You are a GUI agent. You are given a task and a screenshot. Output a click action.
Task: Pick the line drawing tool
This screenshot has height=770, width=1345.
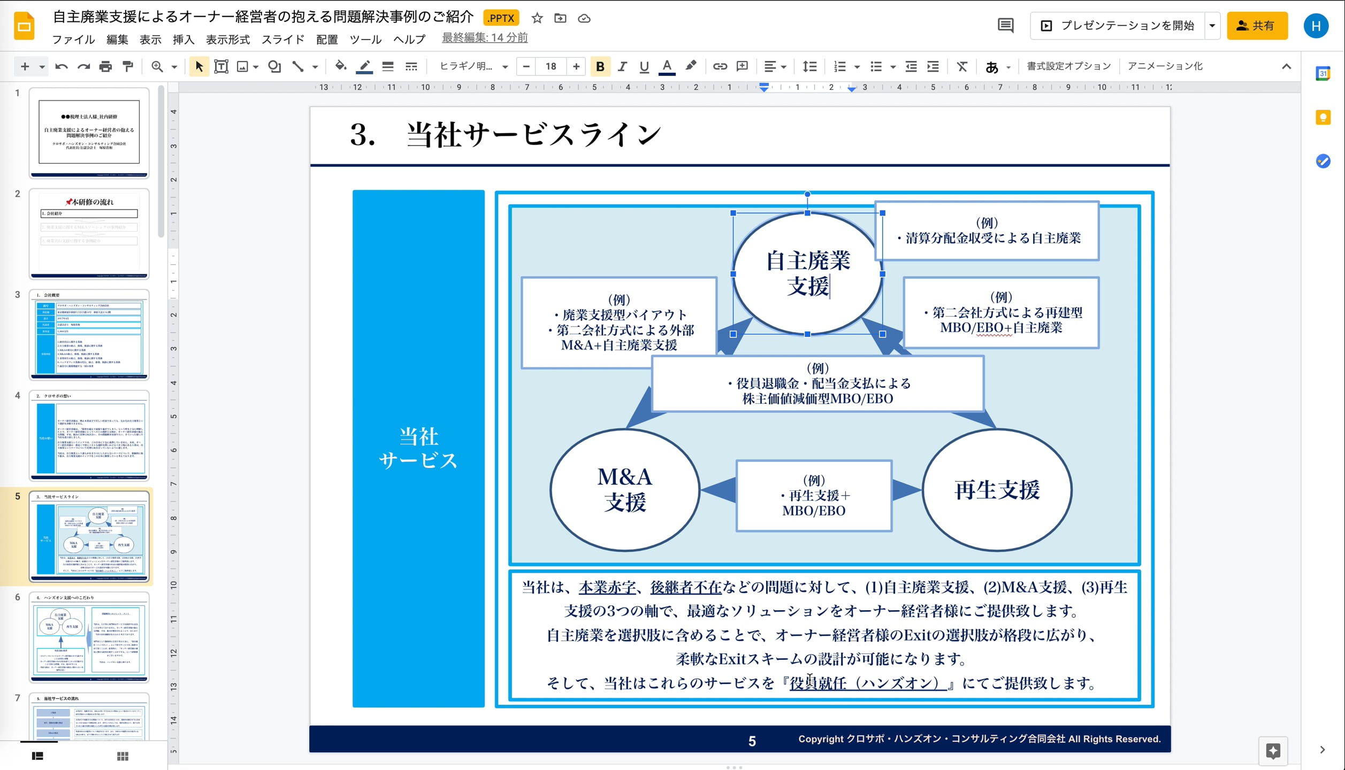299,66
